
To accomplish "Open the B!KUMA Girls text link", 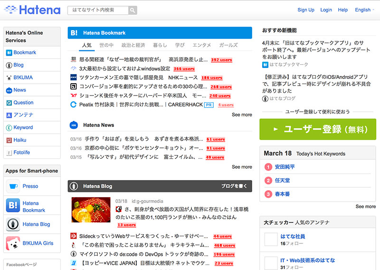I will (x=38, y=243).
